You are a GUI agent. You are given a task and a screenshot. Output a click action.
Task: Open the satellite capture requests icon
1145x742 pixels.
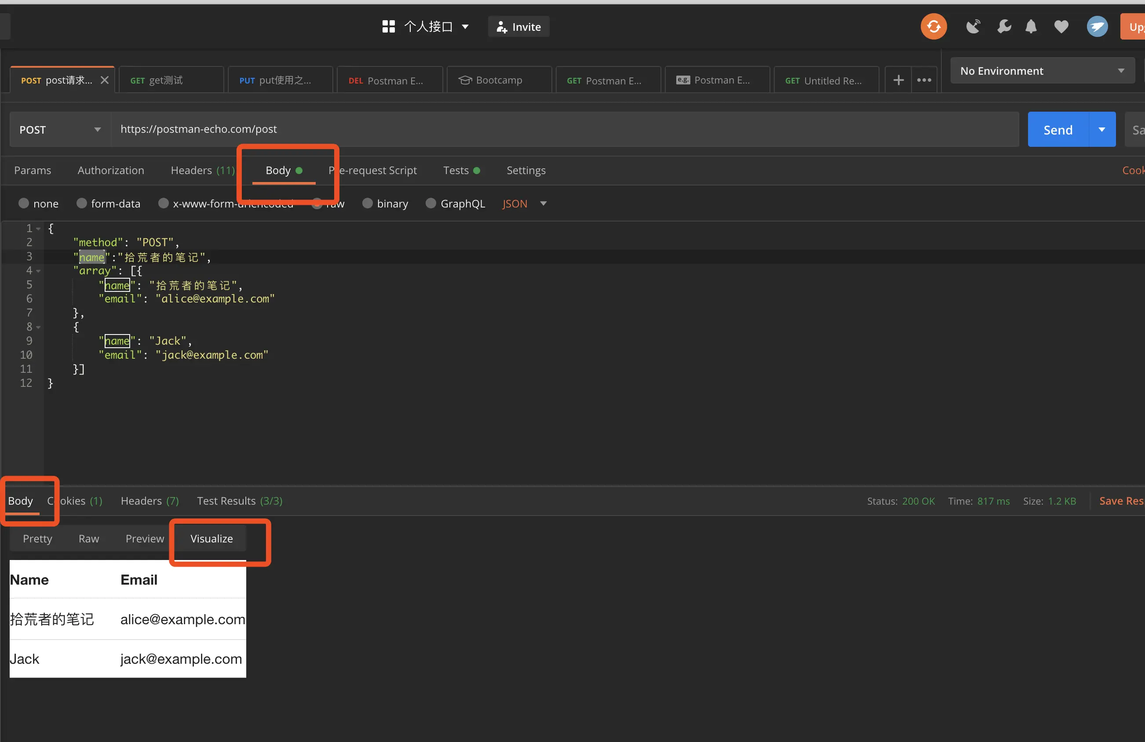click(973, 26)
